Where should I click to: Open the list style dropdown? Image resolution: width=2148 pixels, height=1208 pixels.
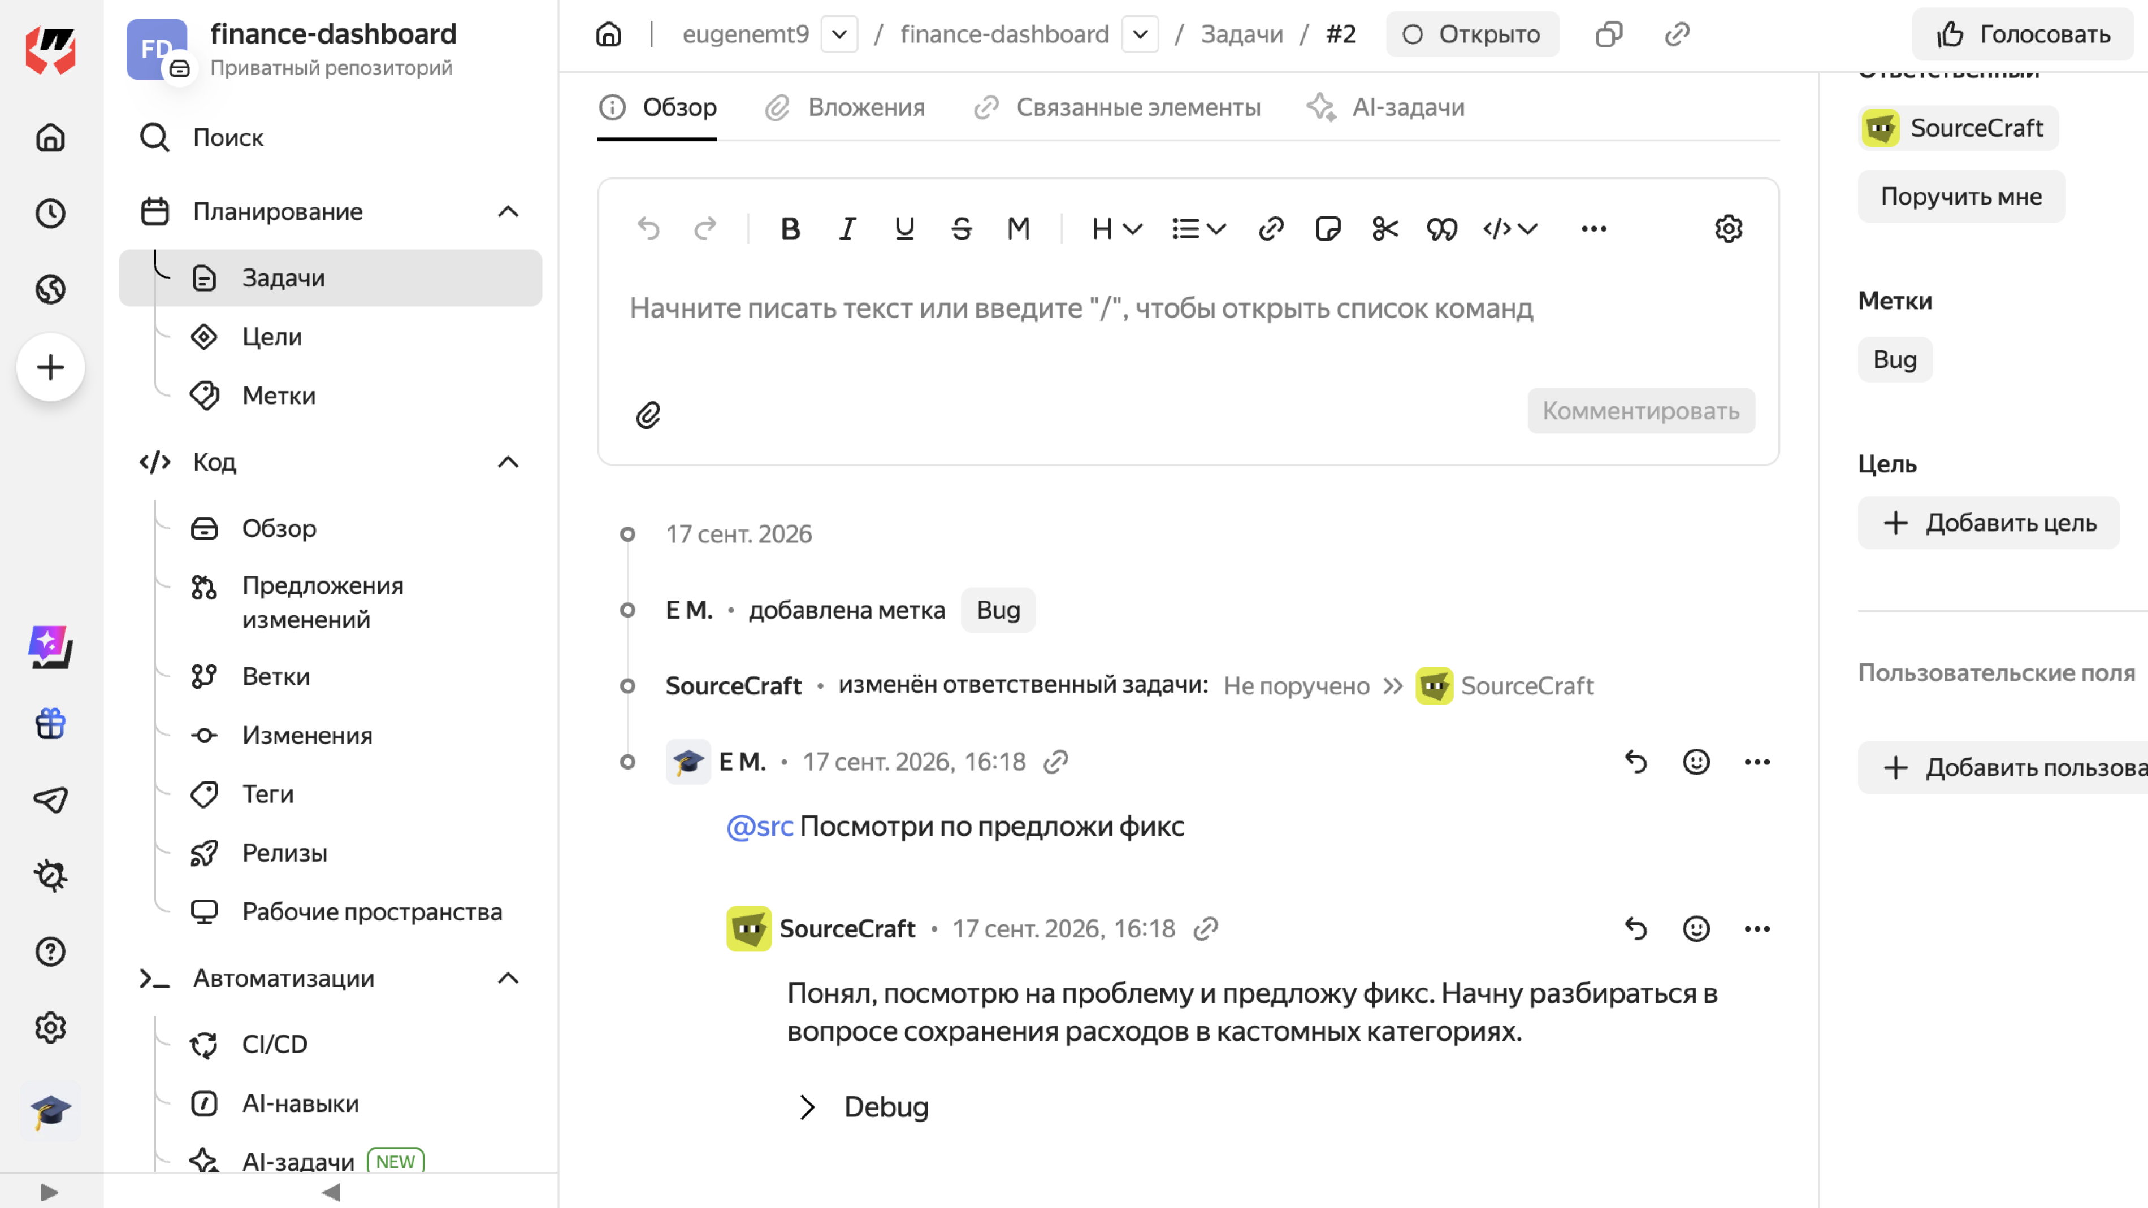[x=1198, y=228]
